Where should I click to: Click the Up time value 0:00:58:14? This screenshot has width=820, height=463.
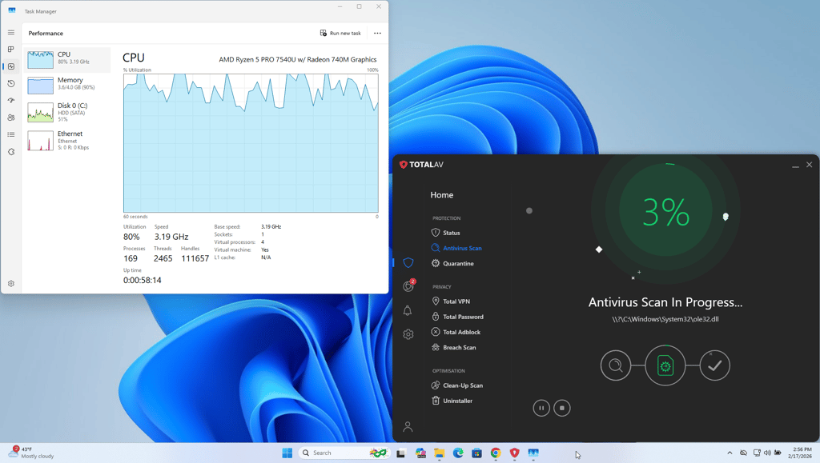pos(143,281)
